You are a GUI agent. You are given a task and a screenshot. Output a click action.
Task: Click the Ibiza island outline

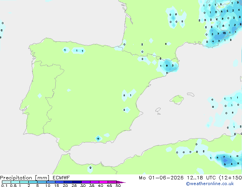[x=158, y=110]
